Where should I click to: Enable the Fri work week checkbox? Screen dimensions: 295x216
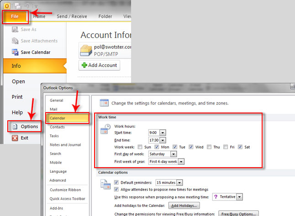click(226, 147)
